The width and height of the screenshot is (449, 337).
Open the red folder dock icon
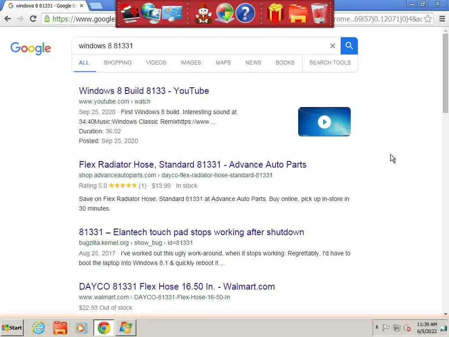(298, 13)
